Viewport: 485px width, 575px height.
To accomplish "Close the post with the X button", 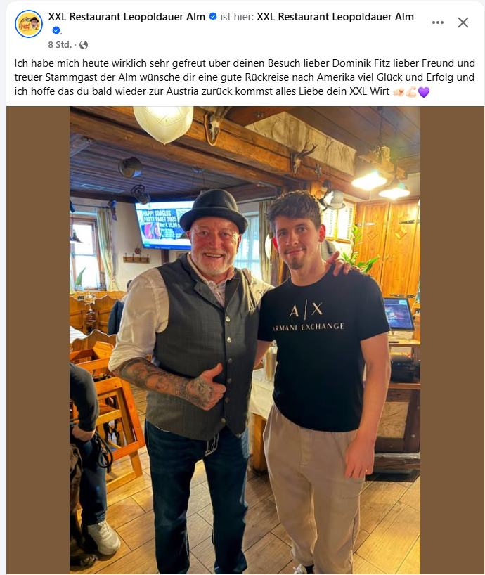I will coord(463,22).
